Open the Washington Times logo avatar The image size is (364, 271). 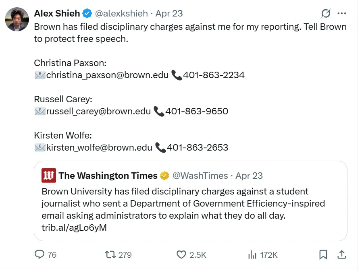pyautogui.click(x=49, y=176)
